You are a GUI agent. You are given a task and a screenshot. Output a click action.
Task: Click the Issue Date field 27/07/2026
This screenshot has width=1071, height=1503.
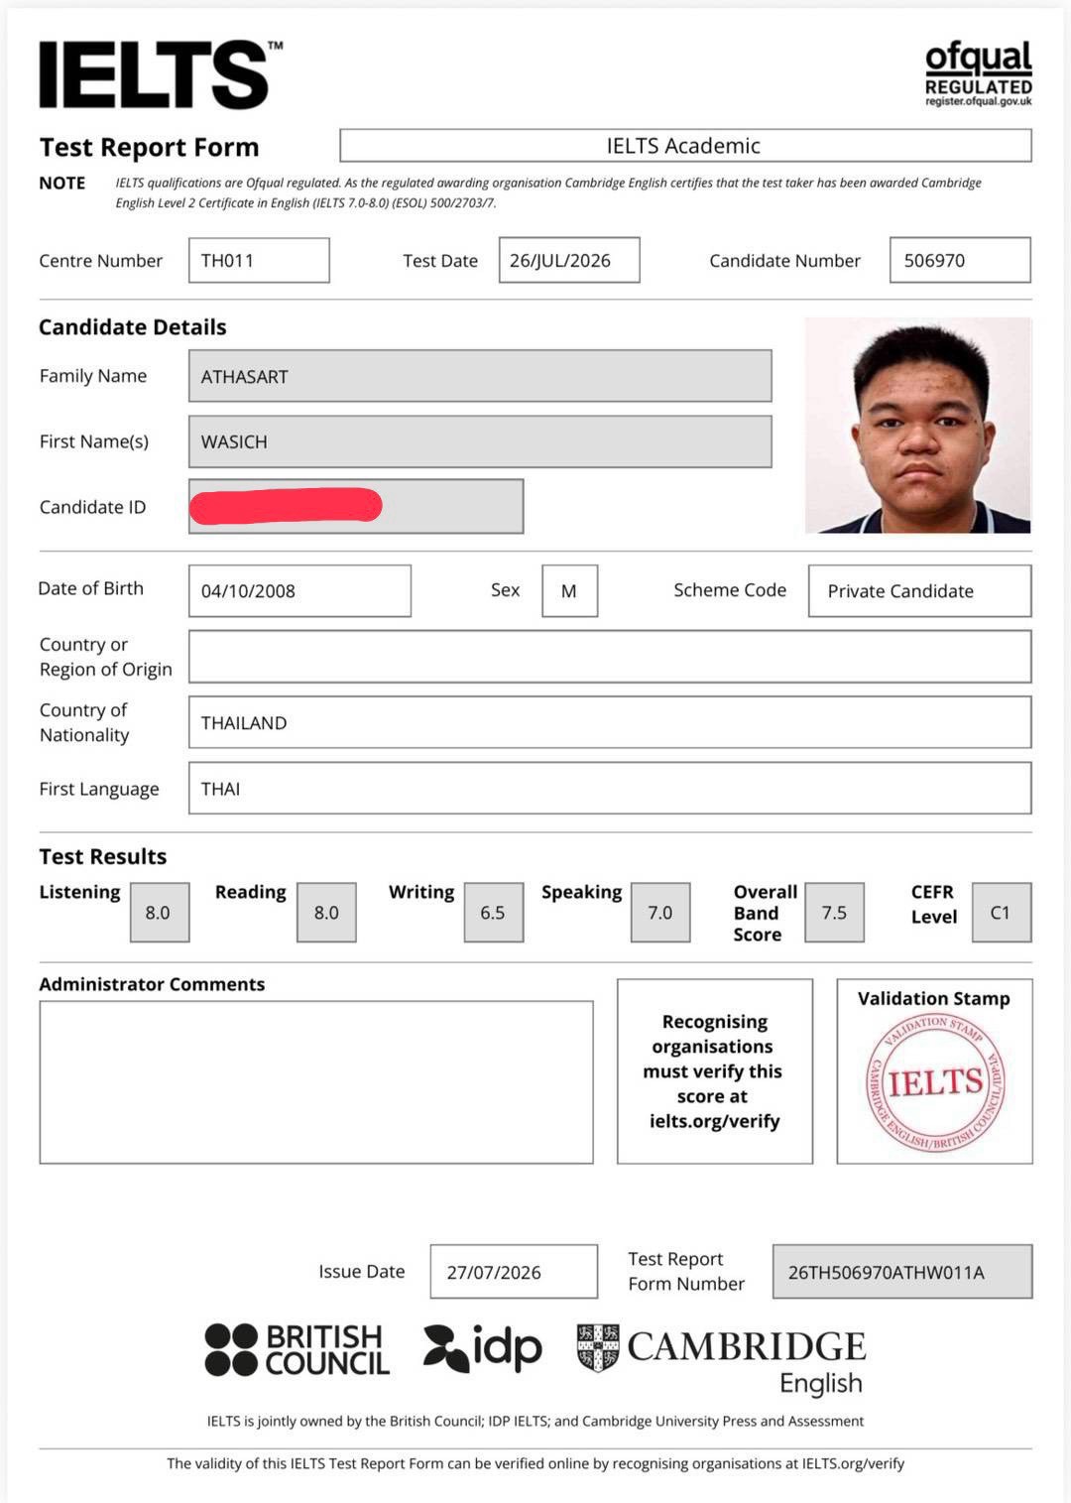tap(514, 1272)
